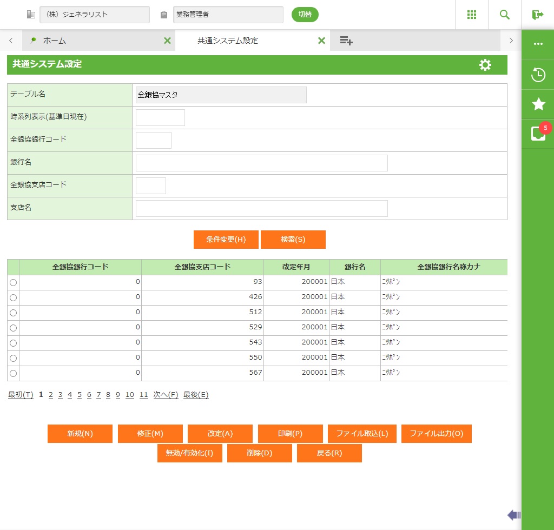554x530 pixels.
Task: Click the add tab icon
Action: pyautogui.click(x=346, y=41)
